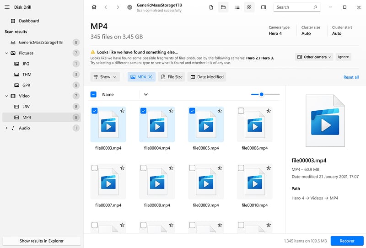The height and width of the screenshot is (248, 366).
Task: Select GPR under Pictures
Action: pyautogui.click(x=42, y=85)
